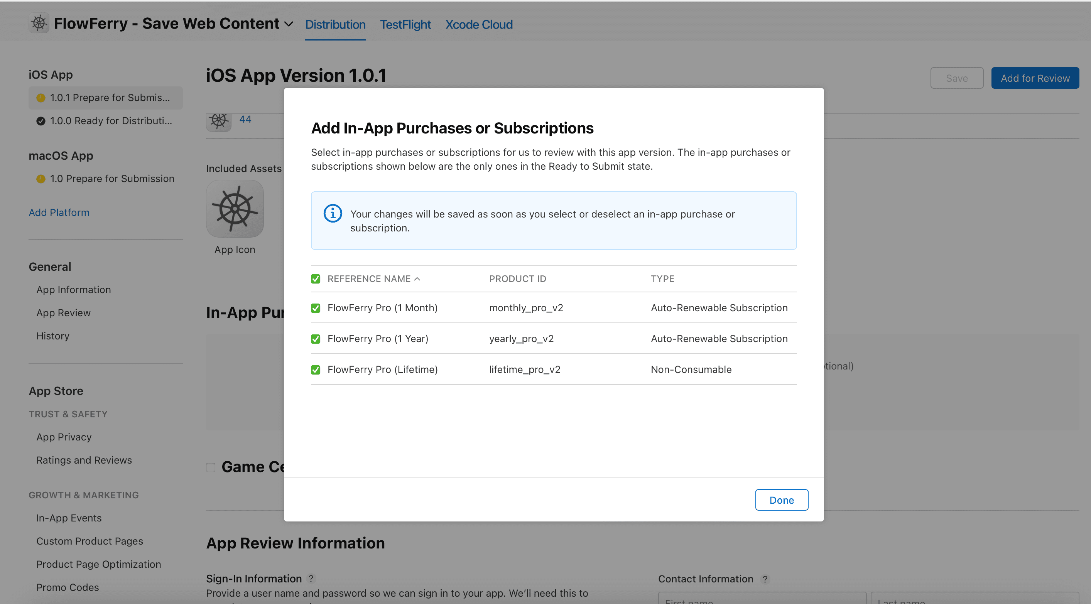Open History in sidebar
Viewport: 1091px width, 604px height.
(52, 336)
